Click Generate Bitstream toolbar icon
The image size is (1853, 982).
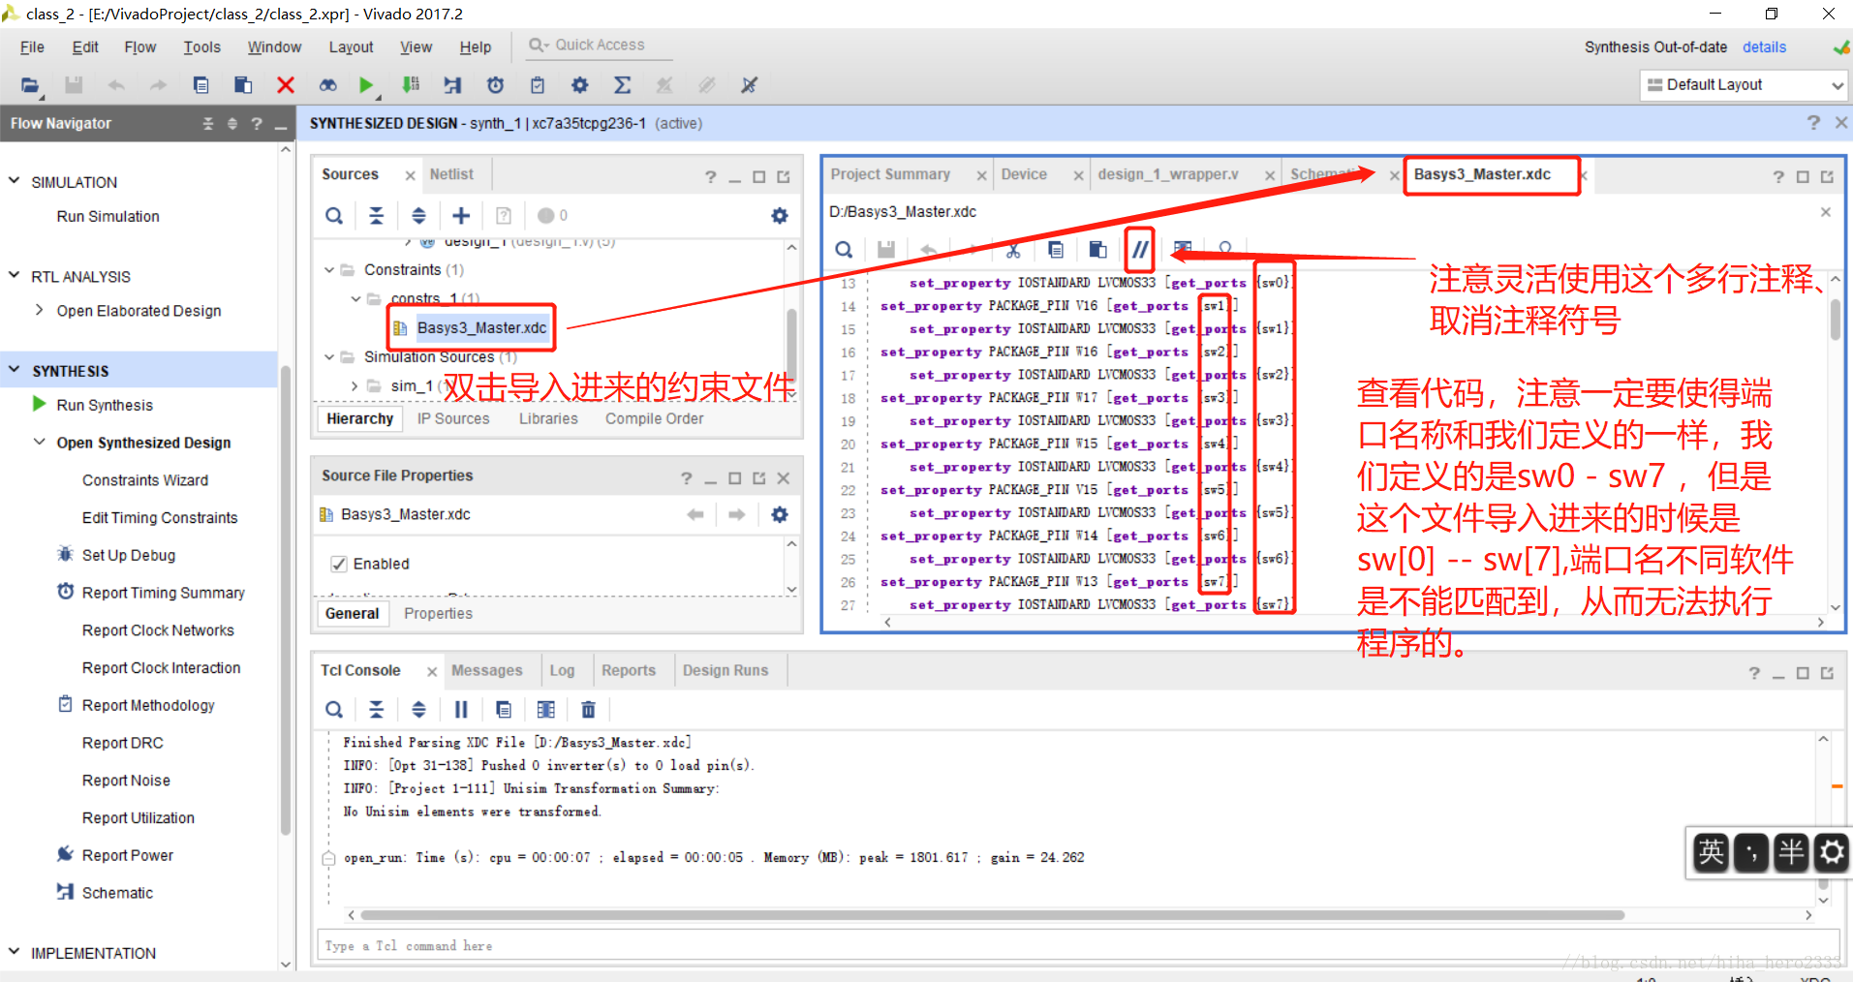pyautogui.click(x=411, y=85)
